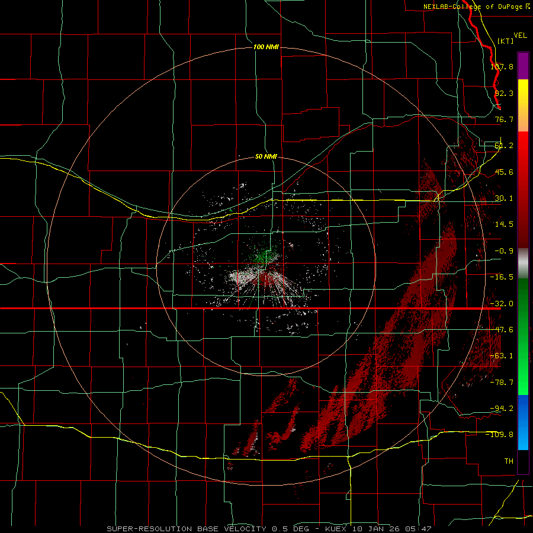Click the -94.2 velocity scale value

coord(502,408)
